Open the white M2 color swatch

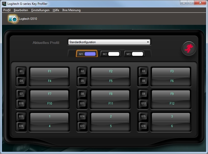pos(114,54)
